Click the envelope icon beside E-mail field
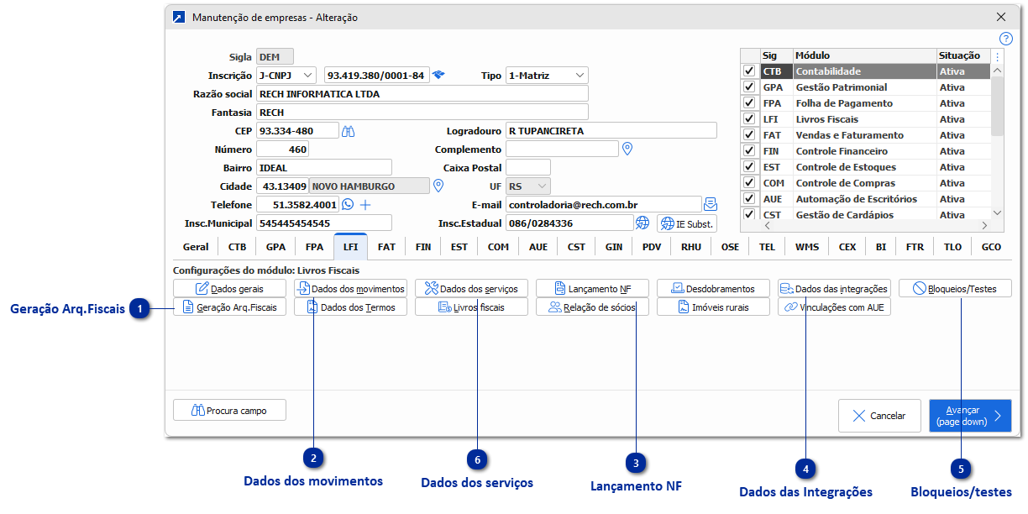 coord(711,204)
